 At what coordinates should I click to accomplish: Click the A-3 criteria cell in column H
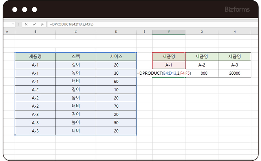click(x=235, y=65)
